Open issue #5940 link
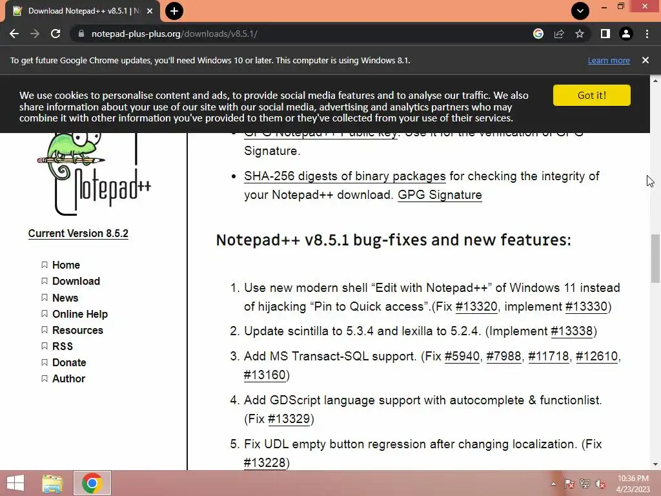 click(x=462, y=356)
